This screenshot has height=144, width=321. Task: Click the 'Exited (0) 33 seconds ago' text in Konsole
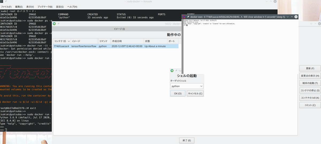coord(135,18)
